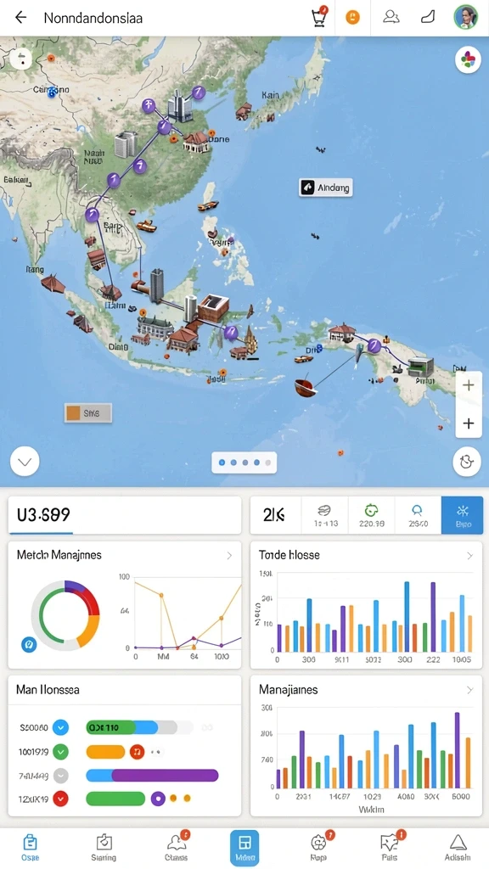Click the shoe-shaped icon in header
The image size is (489, 869).
[428, 17]
